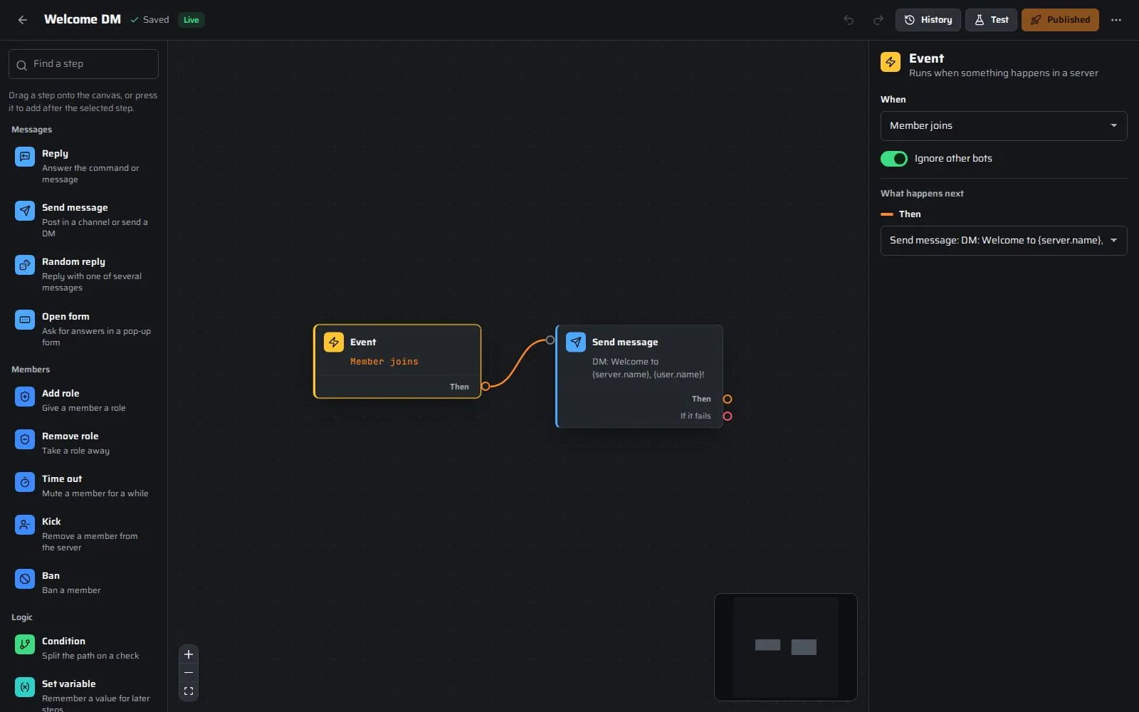The height and width of the screenshot is (712, 1139).
Task: Click the If it fails output port
Action: (x=728, y=417)
